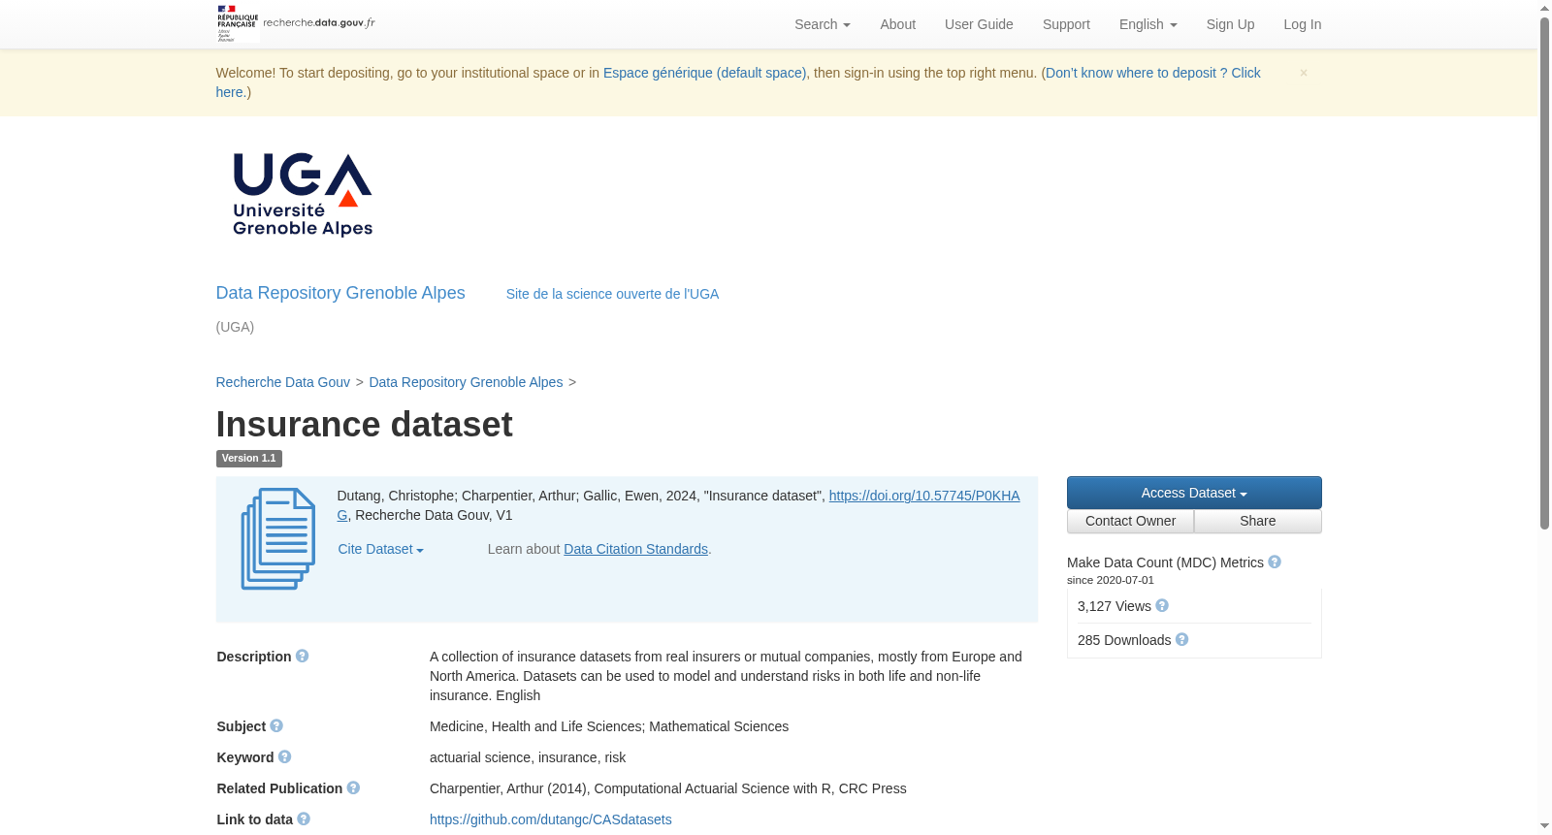The width and height of the screenshot is (1552, 835).
Task: Click Log In in the navbar
Action: tap(1302, 24)
